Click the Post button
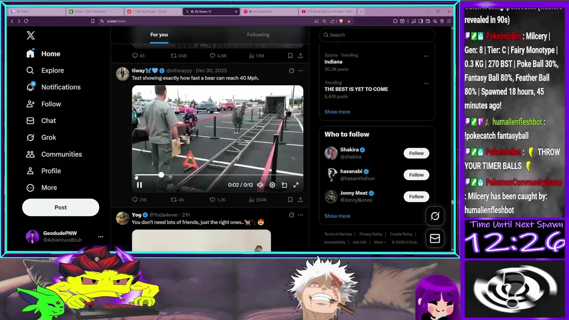This screenshot has height=320, width=569. pos(60,207)
